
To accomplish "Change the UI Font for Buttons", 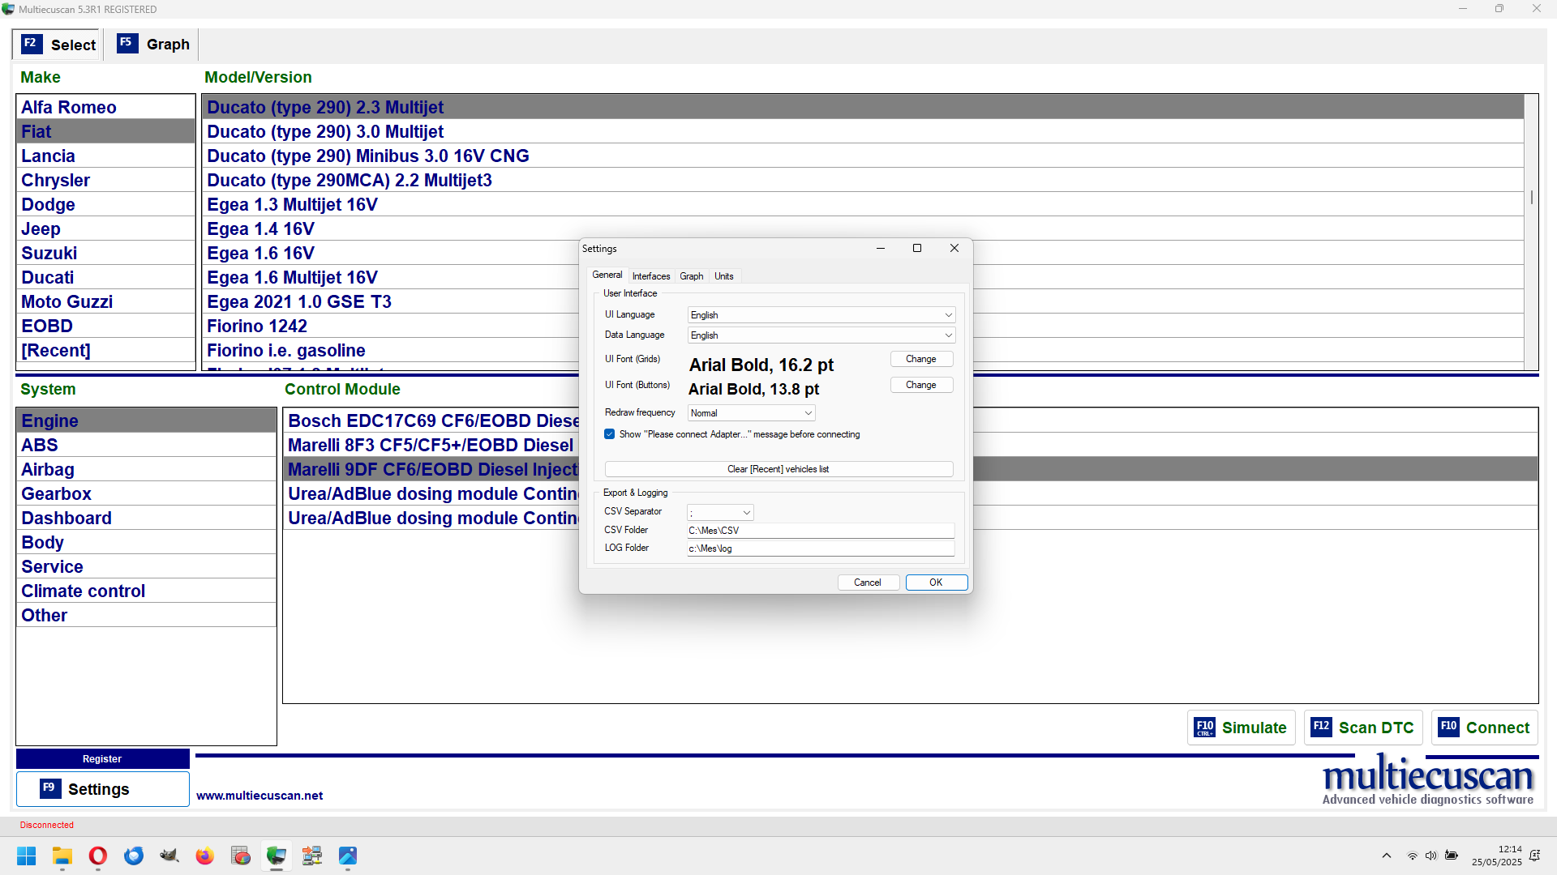I will (921, 385).
